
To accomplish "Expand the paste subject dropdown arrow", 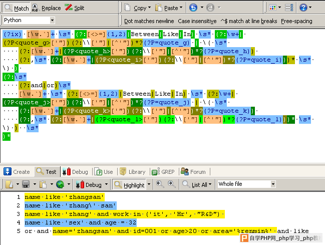I will [52, 184].
